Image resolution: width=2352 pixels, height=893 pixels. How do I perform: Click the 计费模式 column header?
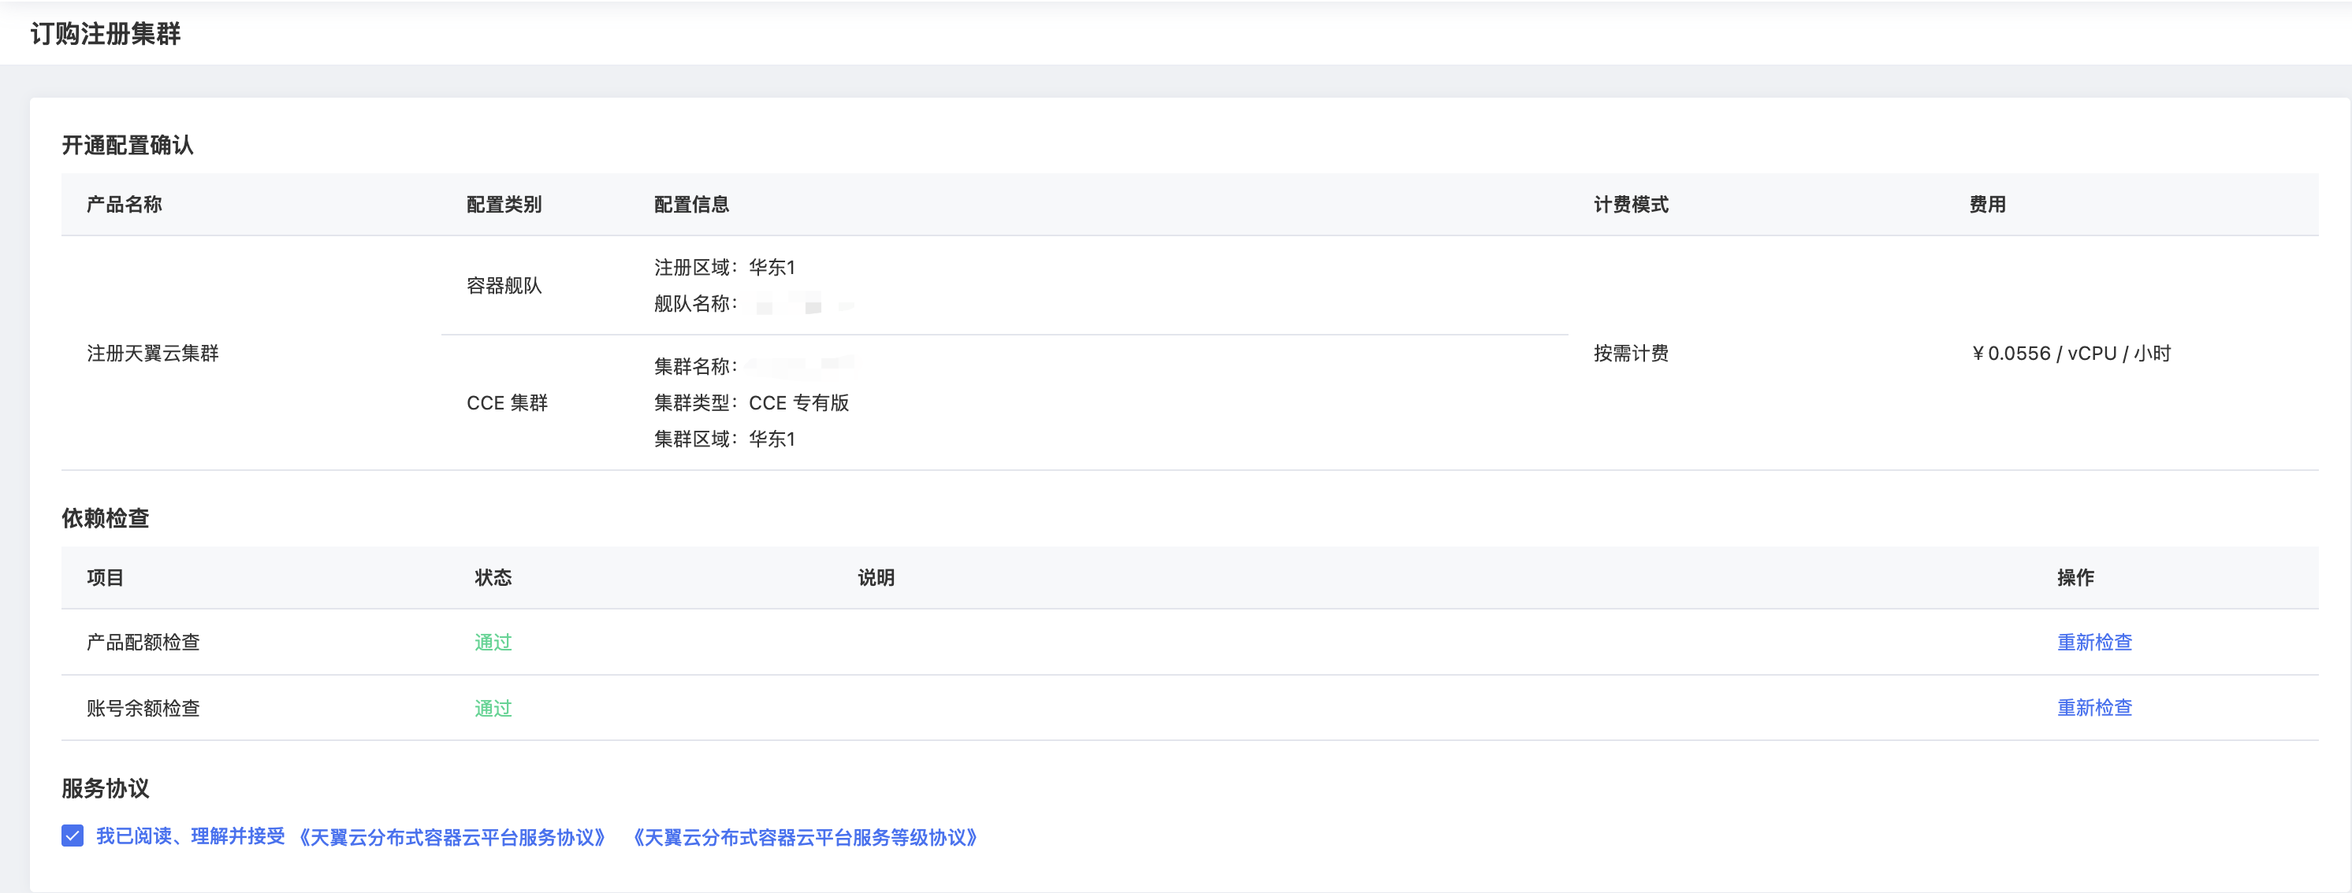1631,204
